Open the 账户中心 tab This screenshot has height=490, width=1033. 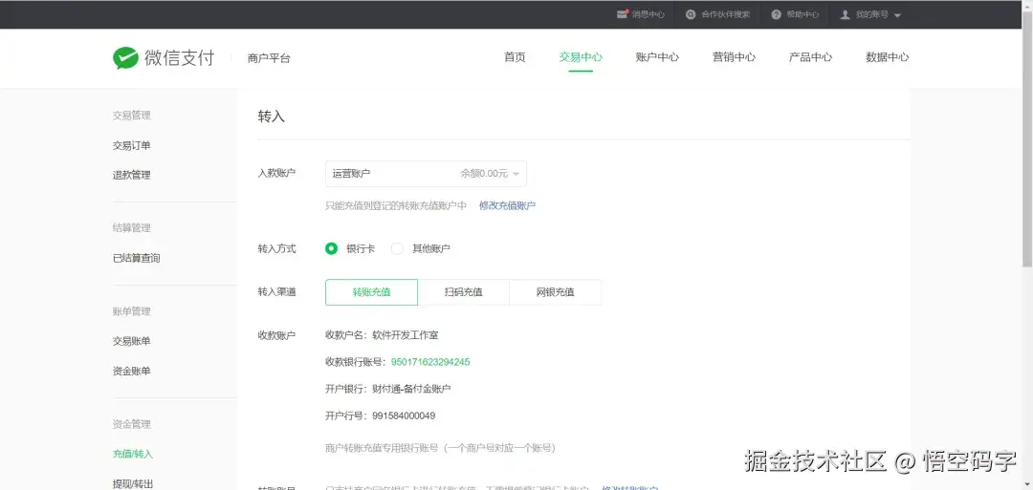pos(657,57)
